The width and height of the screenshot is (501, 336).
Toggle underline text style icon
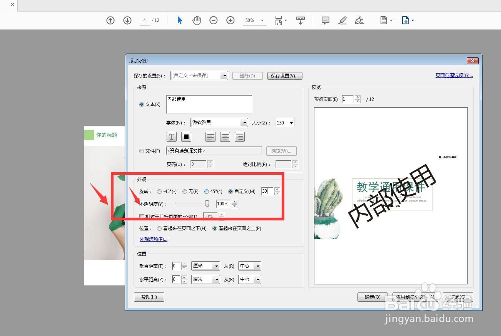(172, 137)
